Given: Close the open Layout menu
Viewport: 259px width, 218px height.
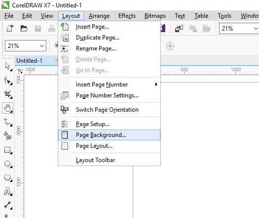Looking at the screenshot, I should [71, 16].
